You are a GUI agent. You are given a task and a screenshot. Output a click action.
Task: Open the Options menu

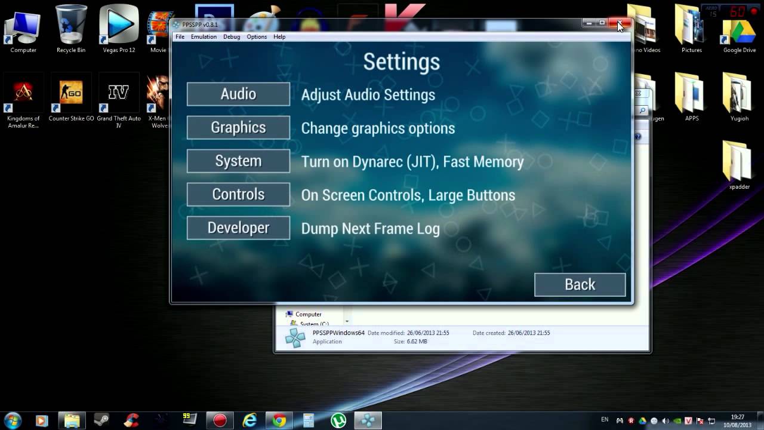pyautogui.click(x=257, y=37)
